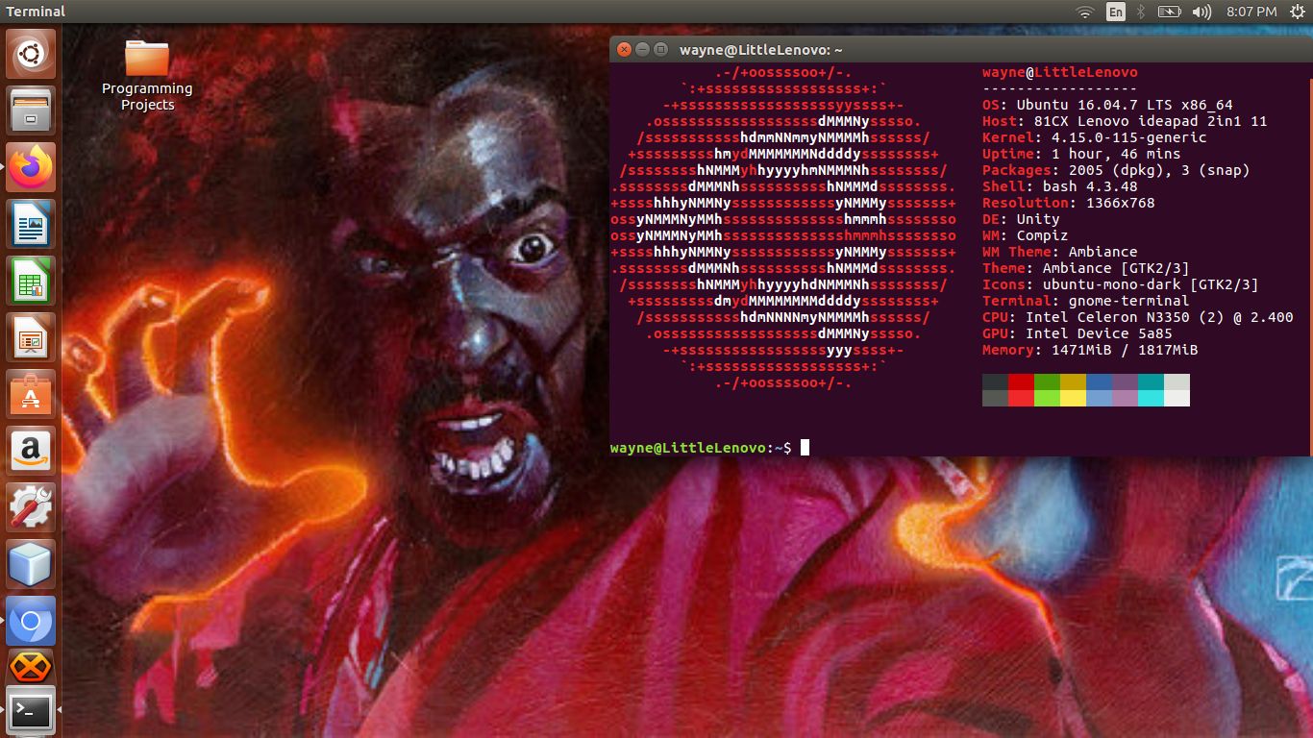This screenshot has width=1313, height=738.
Task: Launch the orange X app above Terminal
Action: 30,667
